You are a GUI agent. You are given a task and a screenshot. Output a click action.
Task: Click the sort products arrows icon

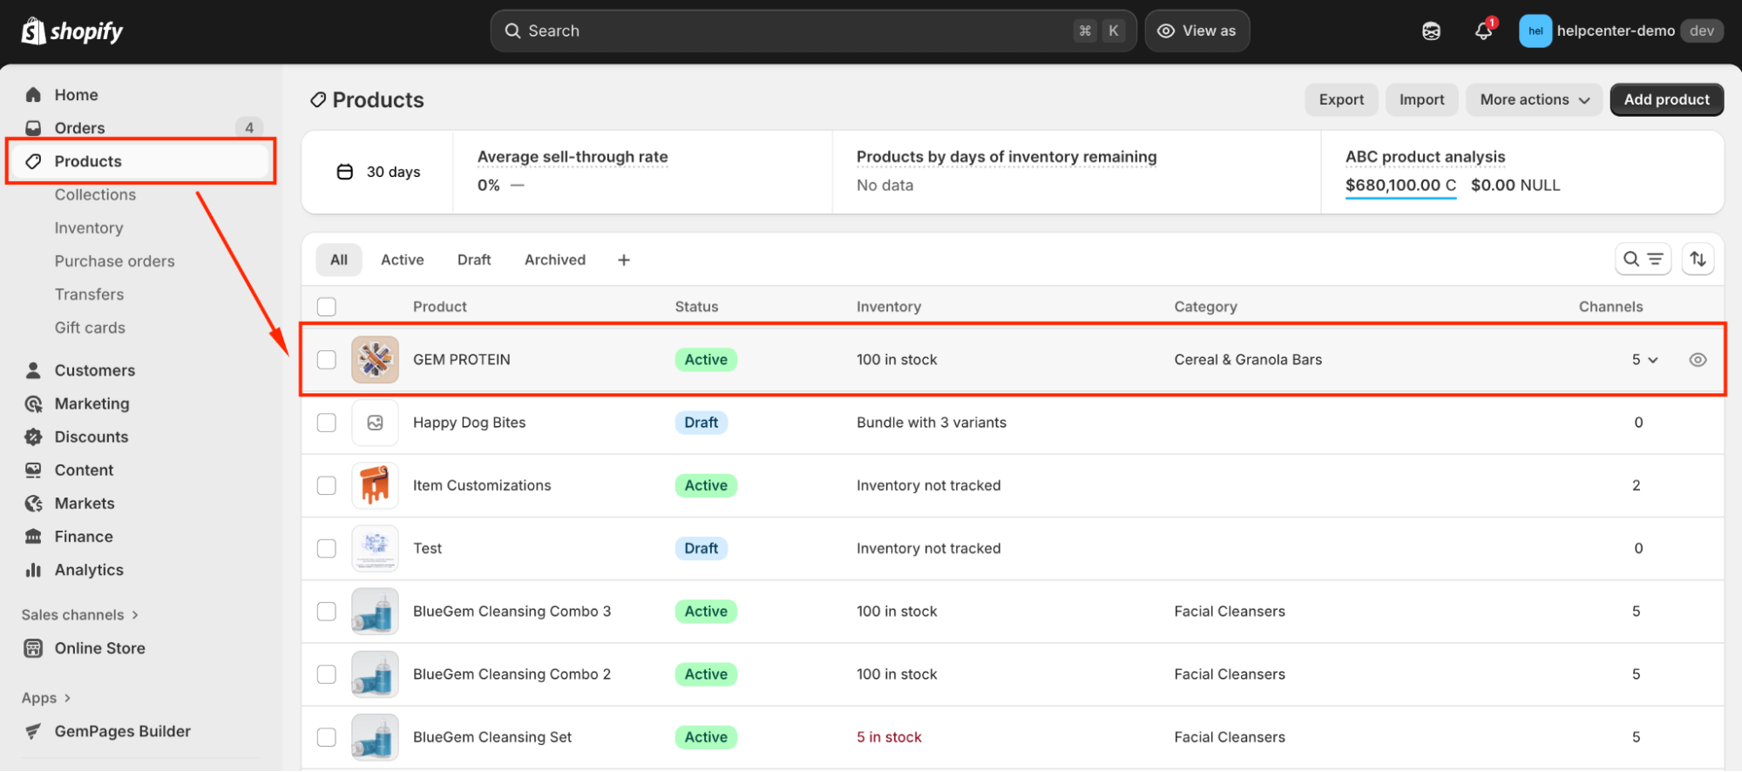pos(1698,259)
